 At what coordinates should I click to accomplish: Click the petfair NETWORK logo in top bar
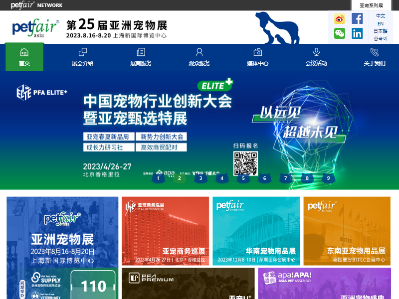tap(36, 5)
